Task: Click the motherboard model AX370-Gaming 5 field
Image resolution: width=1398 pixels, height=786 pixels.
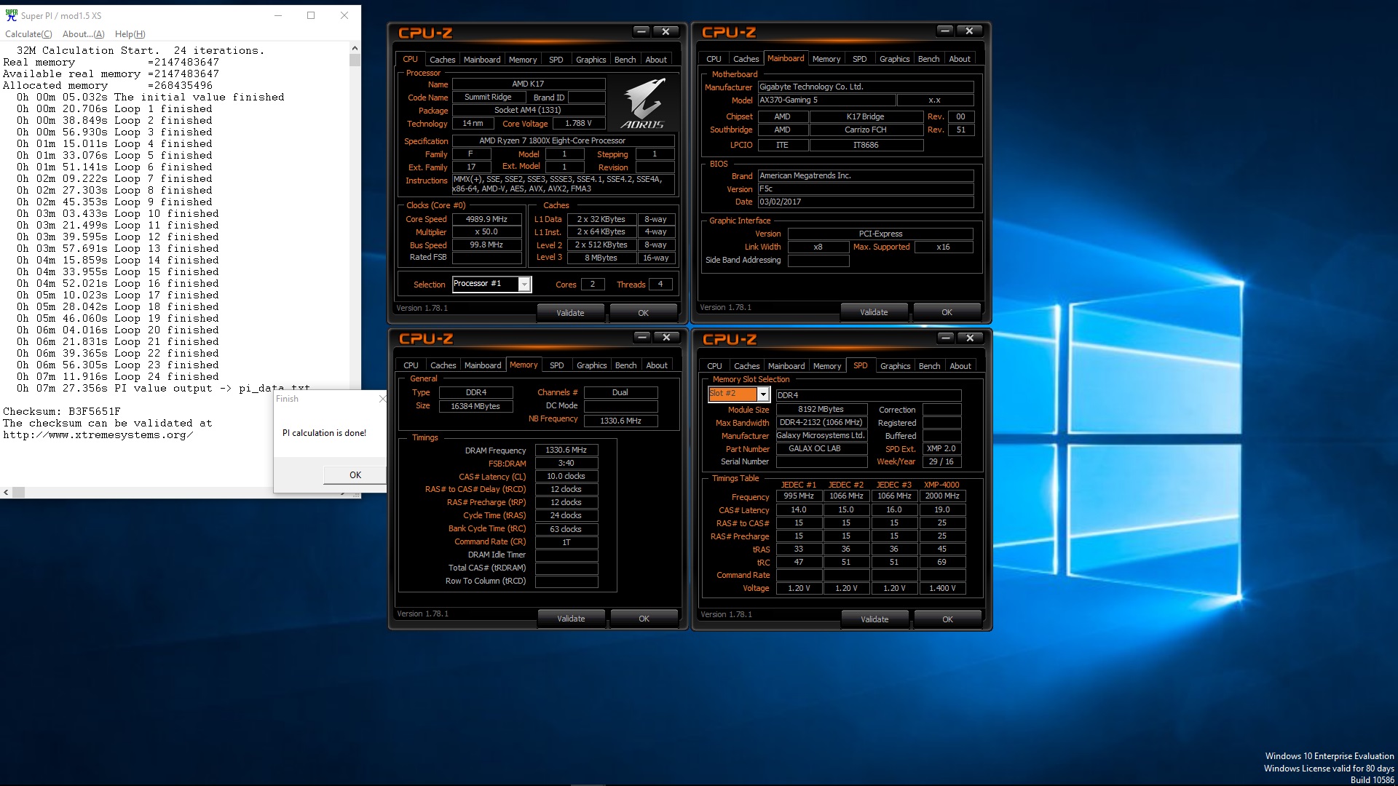Action: 826,100
